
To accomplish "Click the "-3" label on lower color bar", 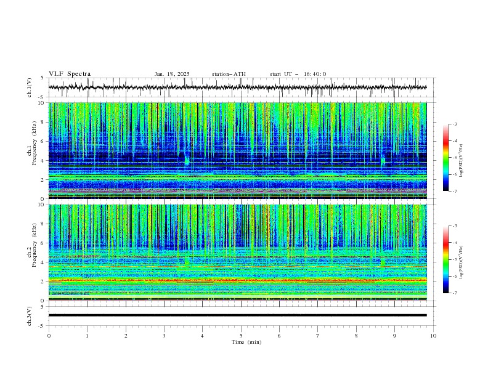I will pyautogui.click(x=455, y=226).
